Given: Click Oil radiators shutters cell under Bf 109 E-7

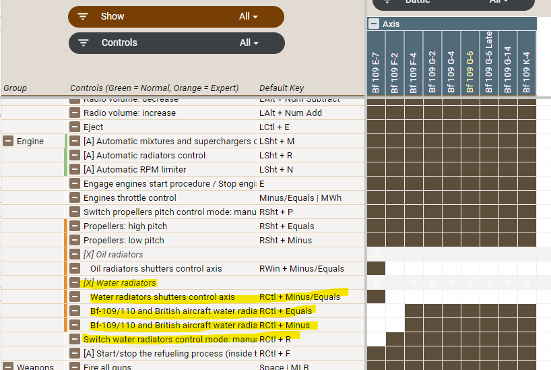Looking at the screenshot, I should 376,268.
